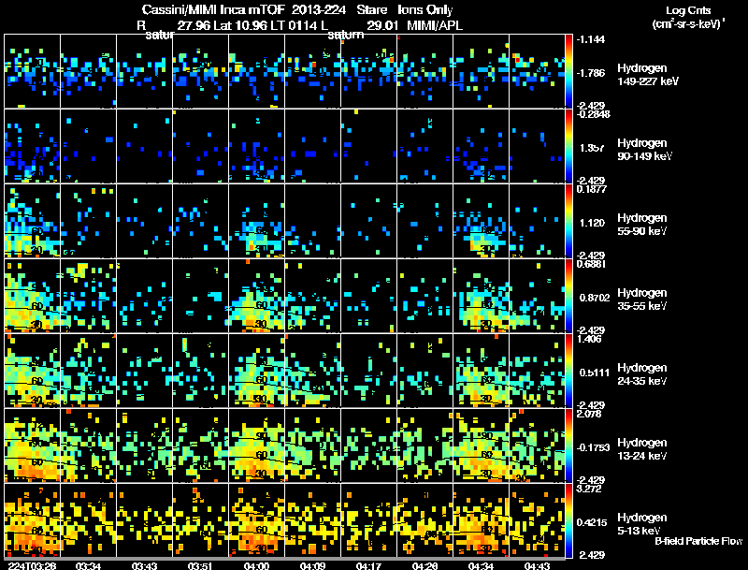The height and width of the screenshot is (570, 748).
Task: Open the 90-149 keV image panel at 04:17
Action: (368, 146)
